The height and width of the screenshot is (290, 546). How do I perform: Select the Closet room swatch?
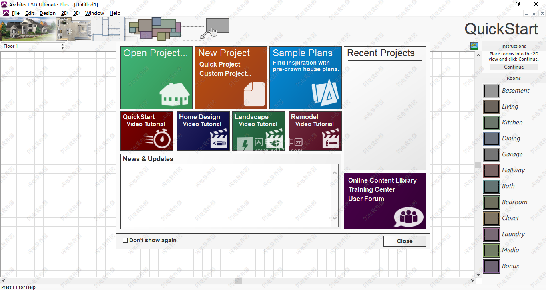(x=492, y=219)
